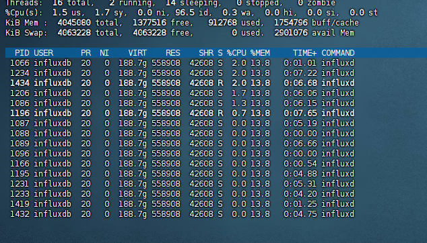This screenshot has height=243, width=427.
Task: Select PID 1206 in the process list
Action: [20, 93]
